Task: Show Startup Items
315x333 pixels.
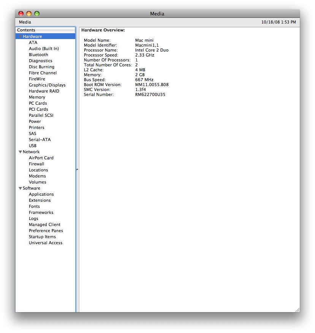Action: click(x=42, y=237)
